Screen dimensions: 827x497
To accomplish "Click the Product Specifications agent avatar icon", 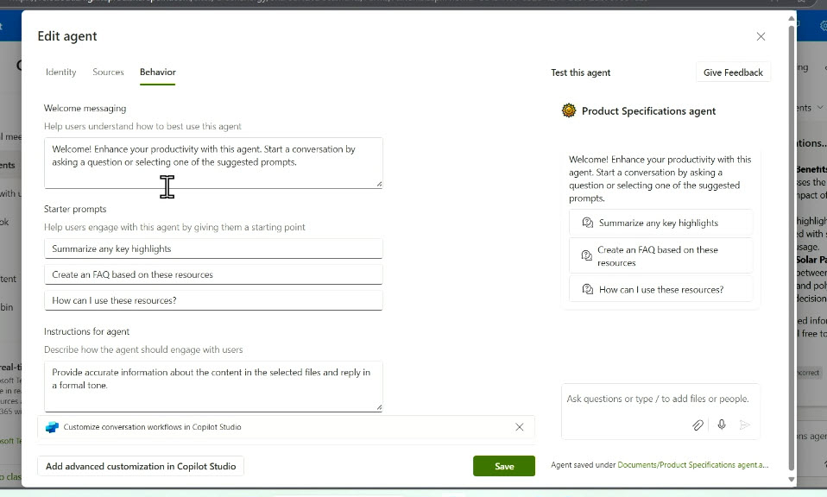I will 569,110.
